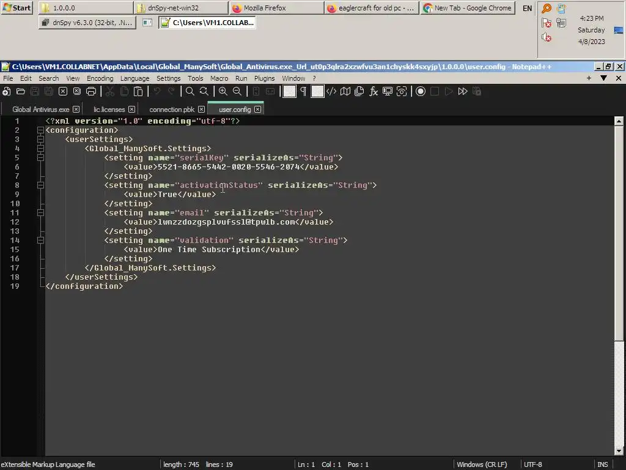626x470 pixels.
Task: Open the Window menu
Action: click(293, 78)
